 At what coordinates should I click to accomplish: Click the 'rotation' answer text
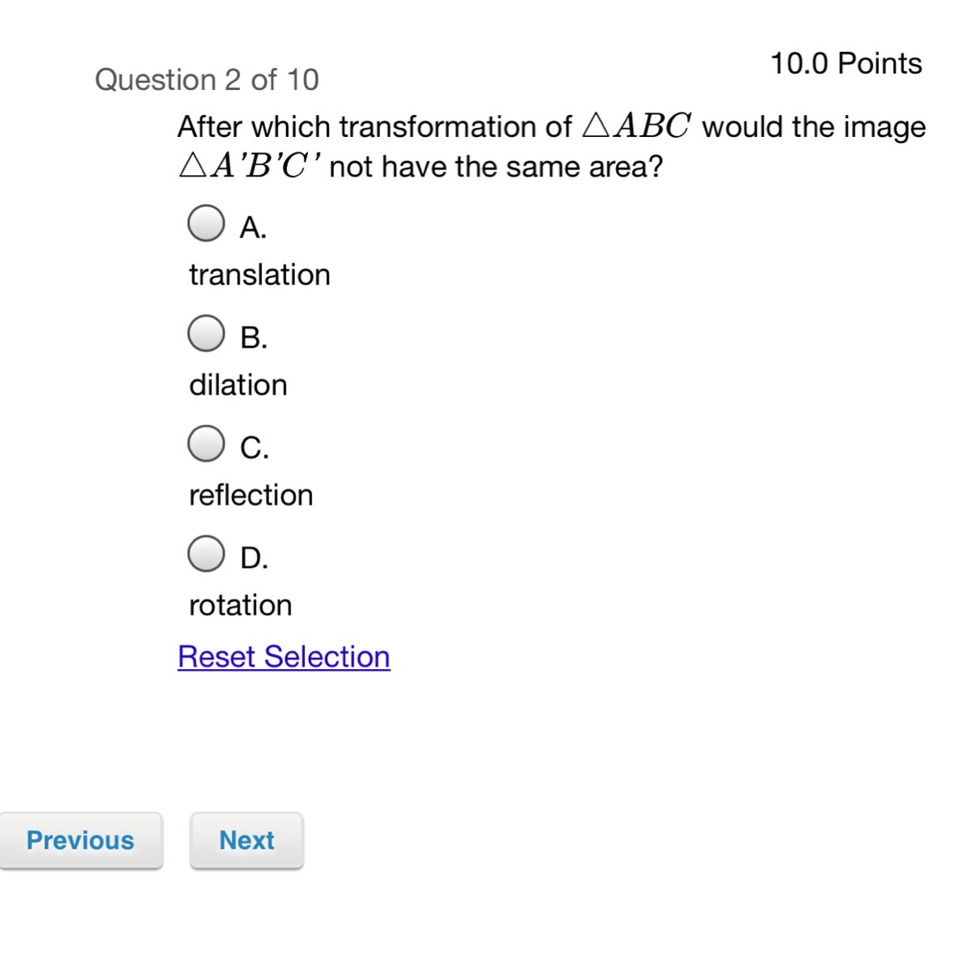[x=240, y=605]
